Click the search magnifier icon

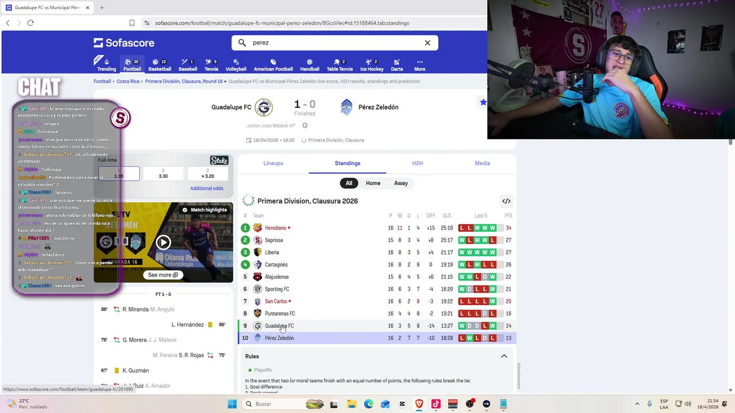pyautogui.click(x=242, y=42)
